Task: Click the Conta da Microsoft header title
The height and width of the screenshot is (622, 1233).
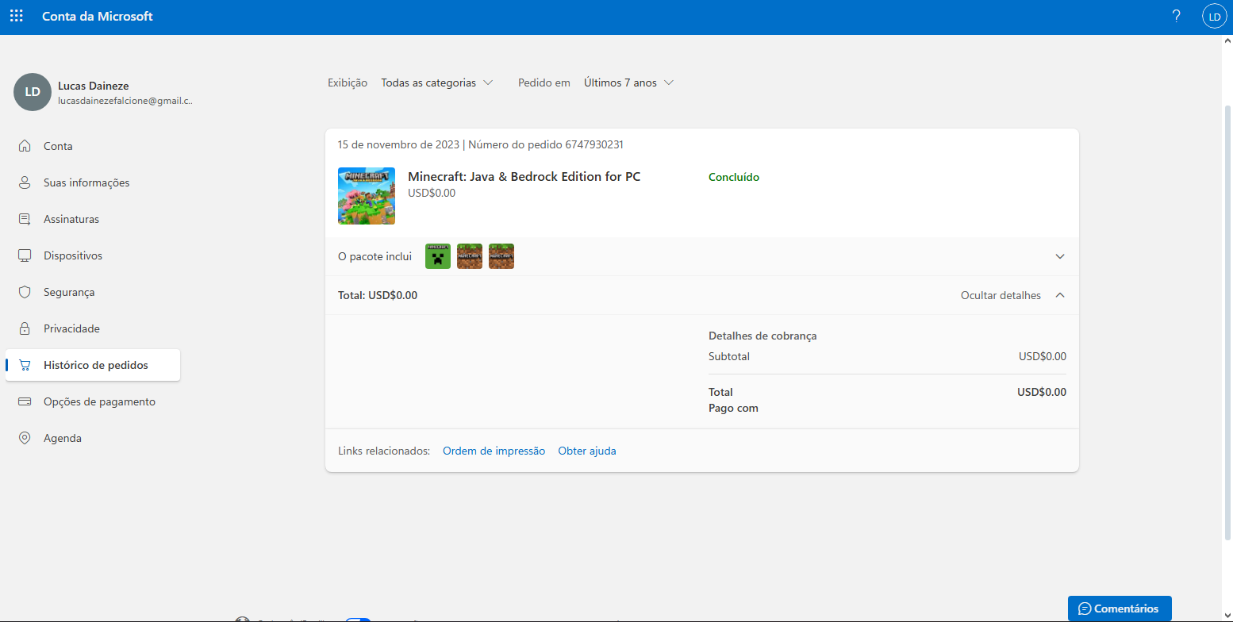Action: 98,16
